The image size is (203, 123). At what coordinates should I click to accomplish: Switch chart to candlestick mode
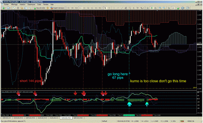pos(152,8)
